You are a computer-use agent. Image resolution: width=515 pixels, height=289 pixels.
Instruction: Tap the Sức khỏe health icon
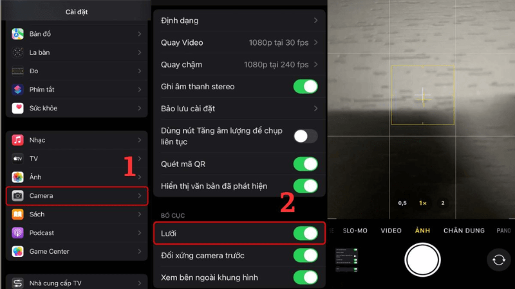point(18,108)
